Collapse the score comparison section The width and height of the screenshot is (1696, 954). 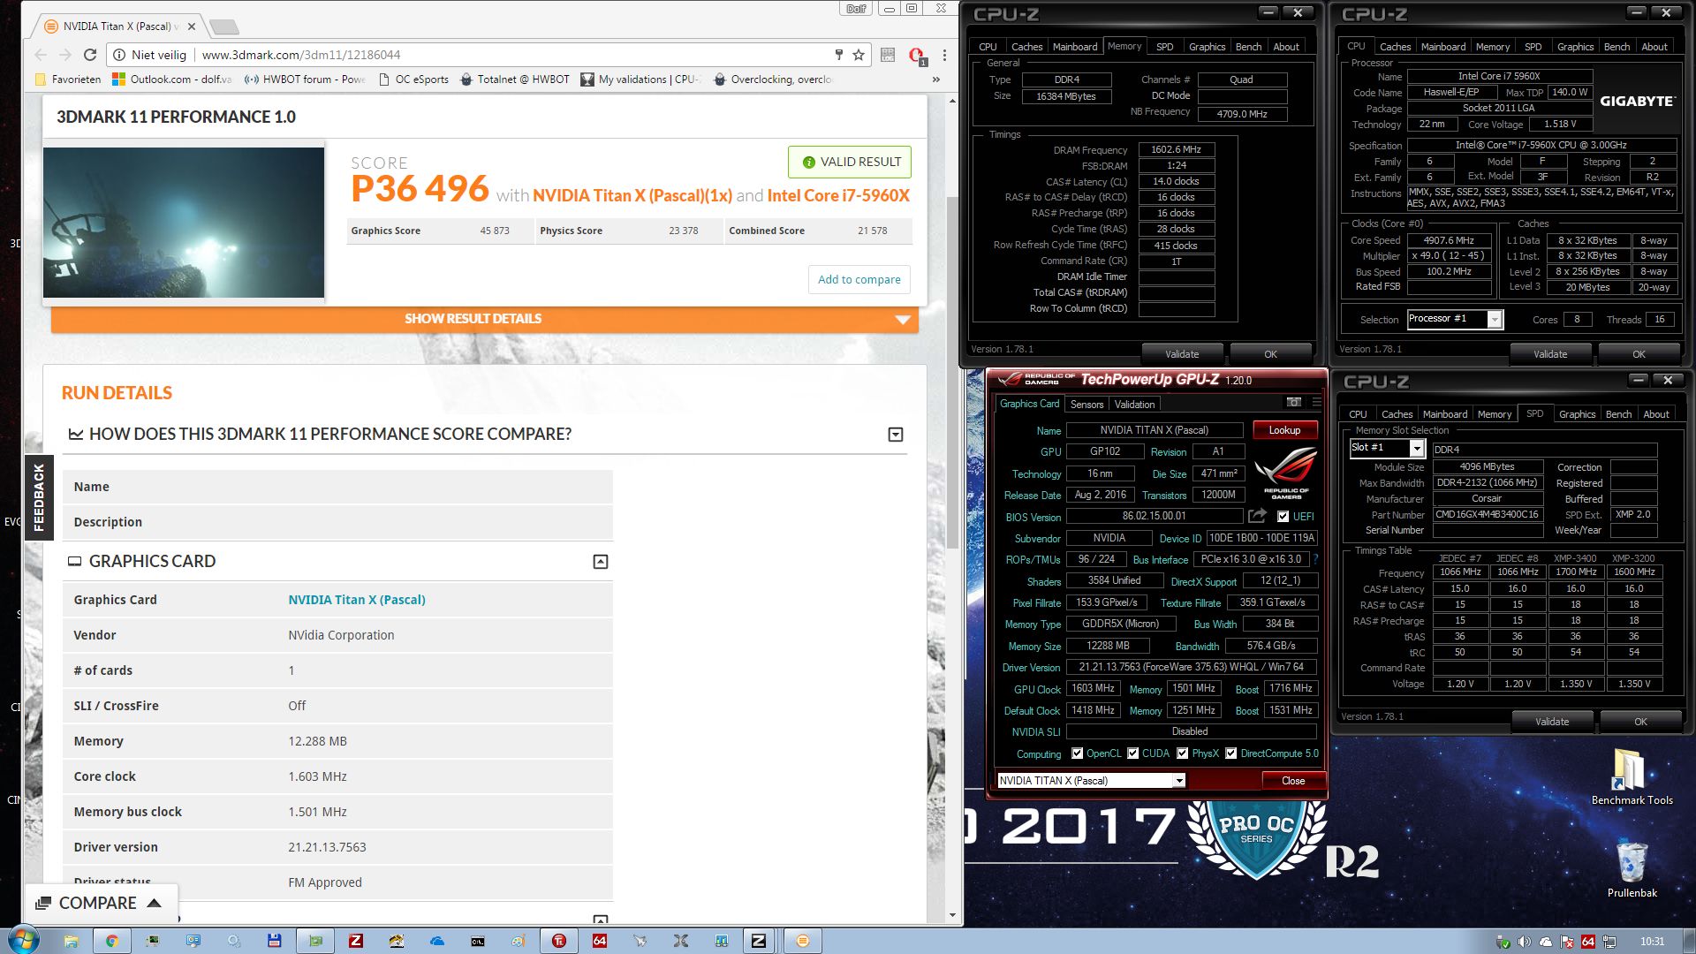pos(895,435)
